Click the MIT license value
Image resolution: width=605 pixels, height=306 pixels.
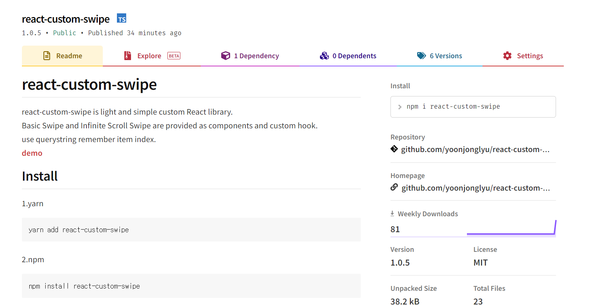(480, 263)
